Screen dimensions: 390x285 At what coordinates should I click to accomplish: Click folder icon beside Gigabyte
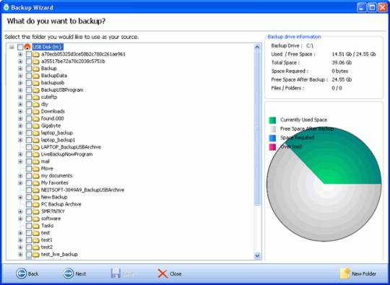click(x=36, y=126)
